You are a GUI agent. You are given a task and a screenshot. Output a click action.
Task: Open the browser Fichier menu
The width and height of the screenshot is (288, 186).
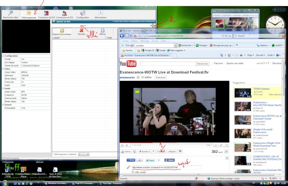[x=126, y=41]
